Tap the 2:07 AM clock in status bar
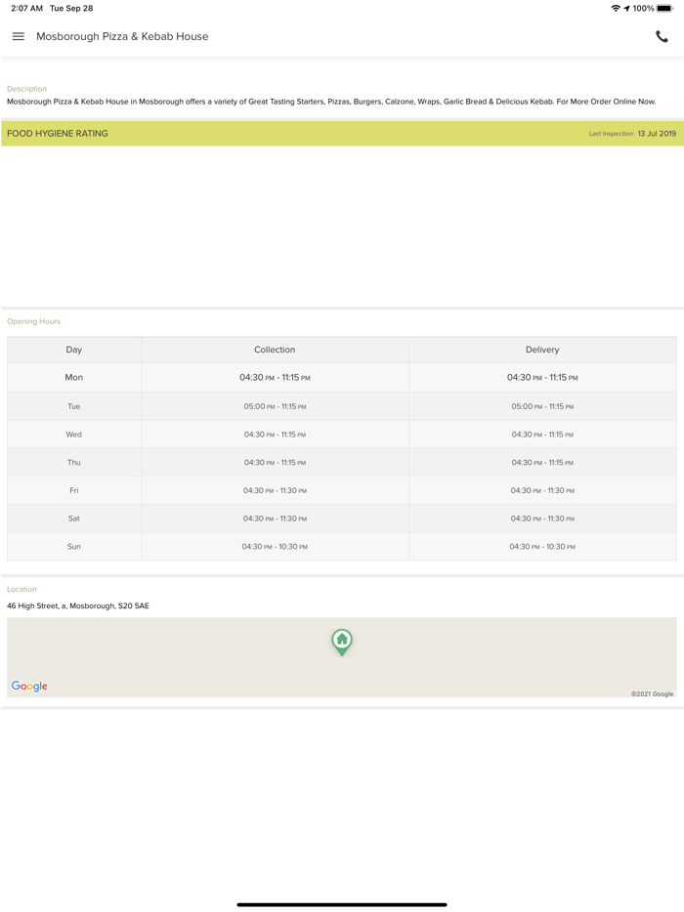 (26, 8)
